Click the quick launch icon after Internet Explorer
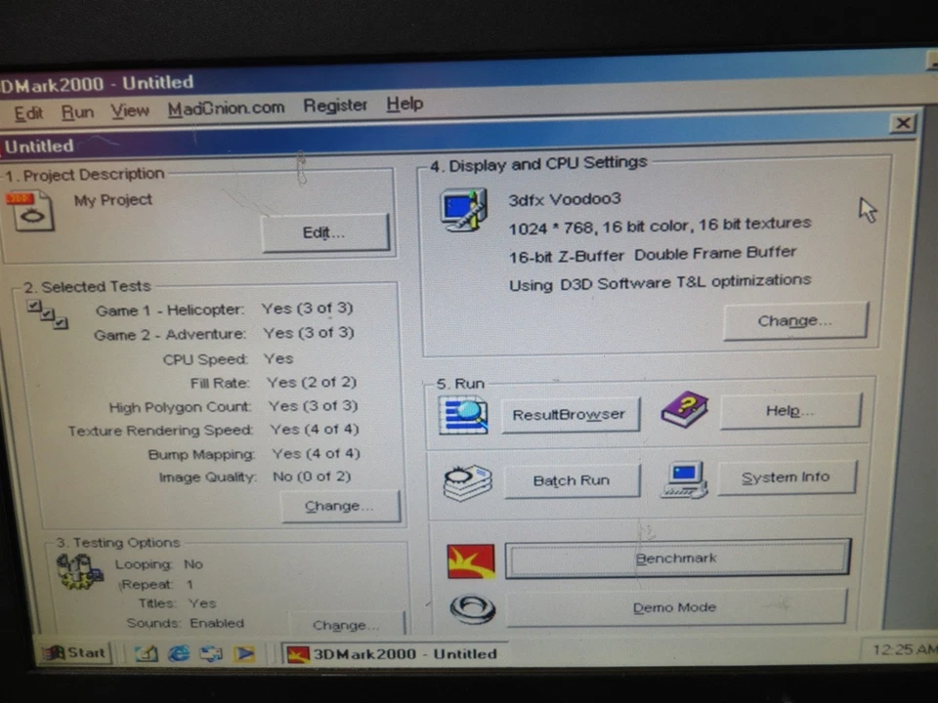 tap(211, 653)
